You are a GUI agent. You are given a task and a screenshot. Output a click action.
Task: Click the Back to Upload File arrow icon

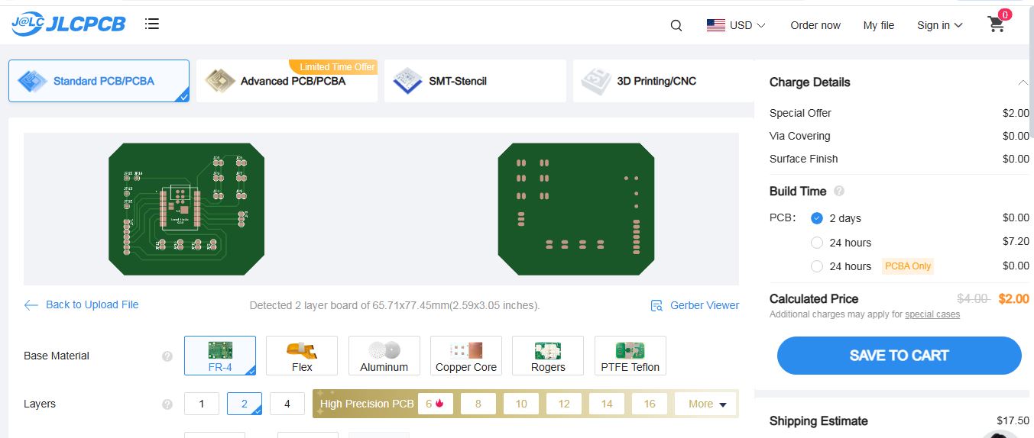[x=31, y=305]
